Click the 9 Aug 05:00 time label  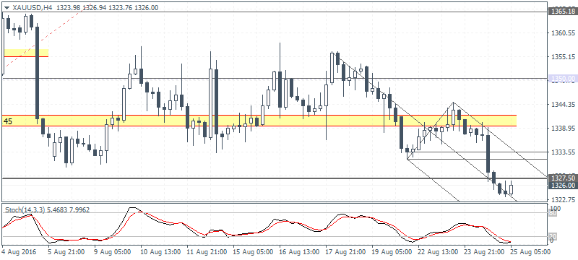pos(112,253)
